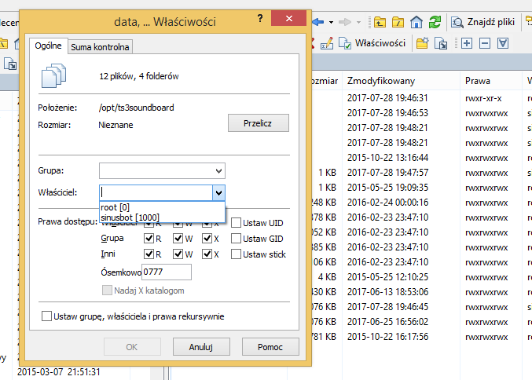The image size is (532, 380).
Task: Click the plus select files icon
Action: [x=466, y=42]
